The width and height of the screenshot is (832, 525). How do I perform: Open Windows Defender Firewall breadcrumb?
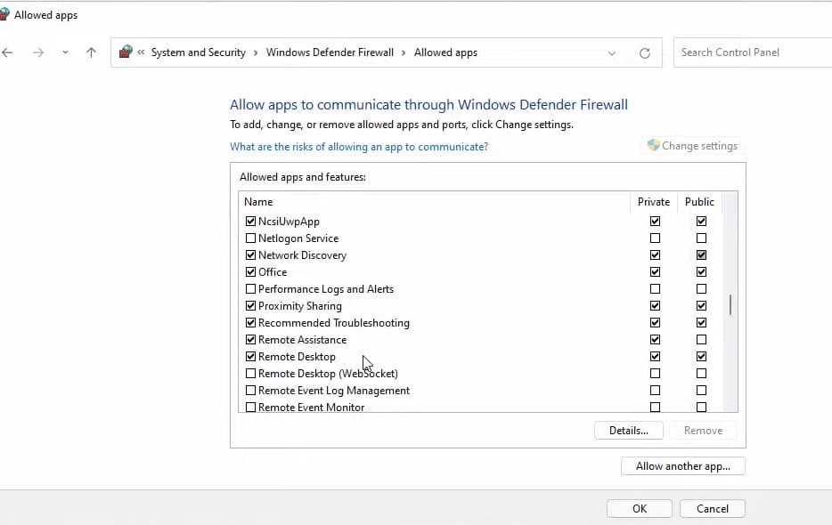pos(330,52)
